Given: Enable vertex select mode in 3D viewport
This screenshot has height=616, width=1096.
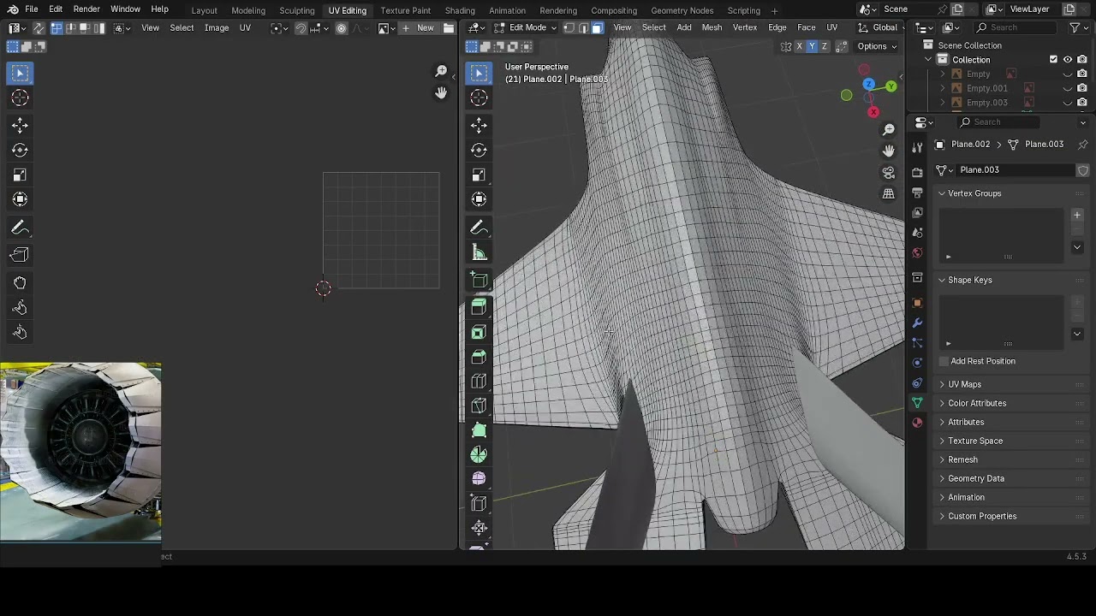Looking at the screenshot, I should pos(569,28).
